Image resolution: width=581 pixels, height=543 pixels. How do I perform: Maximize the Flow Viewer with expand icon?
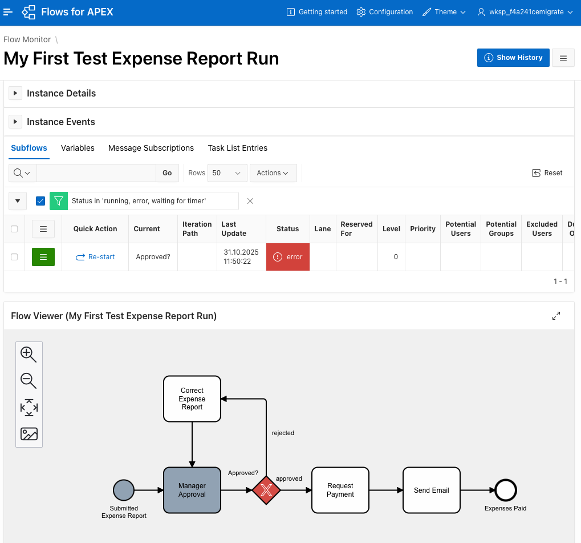(556, 316)
